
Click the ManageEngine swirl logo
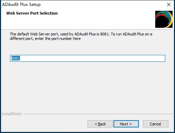164,19
